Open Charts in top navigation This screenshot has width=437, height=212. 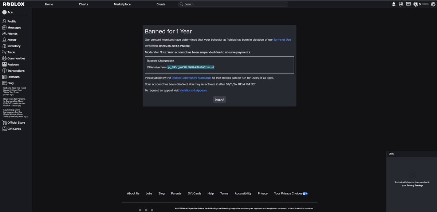[x=83, y=4]
